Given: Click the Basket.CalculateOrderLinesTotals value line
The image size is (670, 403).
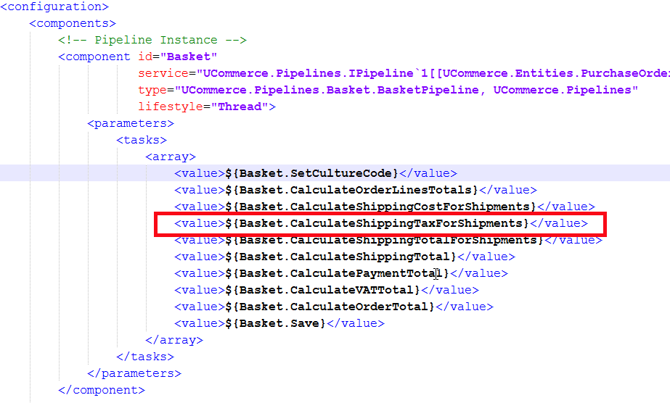Looking at the screenshot, I should pyautogui.click(x=356, y=190).
